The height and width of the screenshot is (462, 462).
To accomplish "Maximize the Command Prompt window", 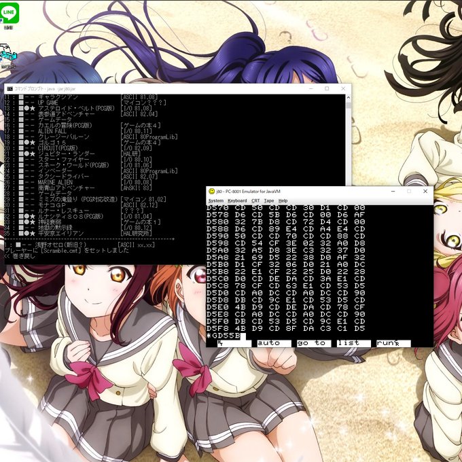I will tap(327, 89).
